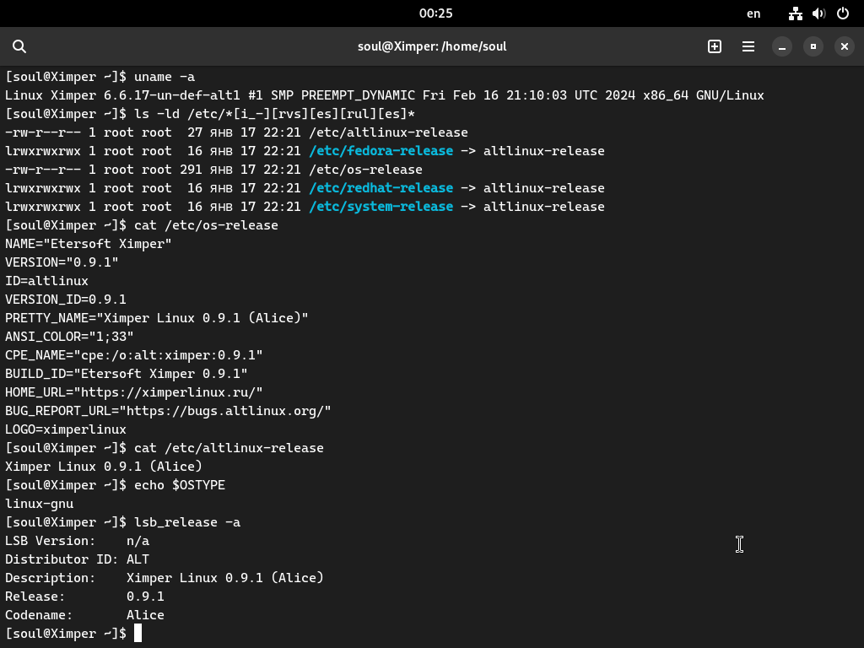Open a new tab with plus icon
Screen dimensions: 864x648
point(714,46)
